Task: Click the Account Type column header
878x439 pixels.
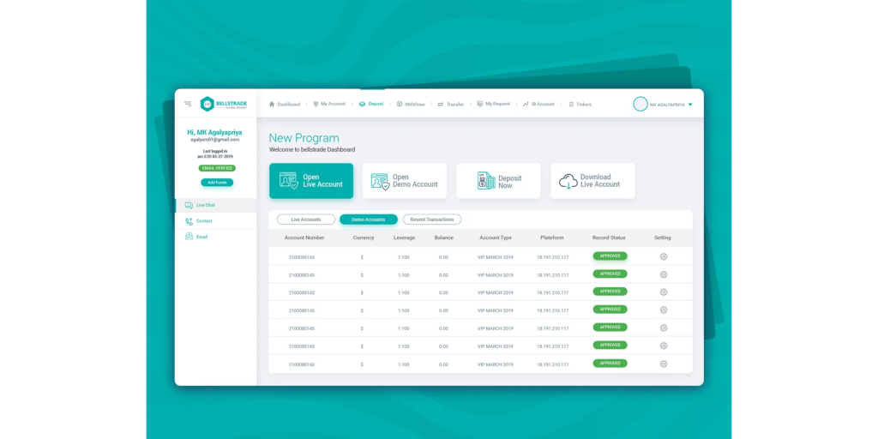Action: (x=496, y=238)
